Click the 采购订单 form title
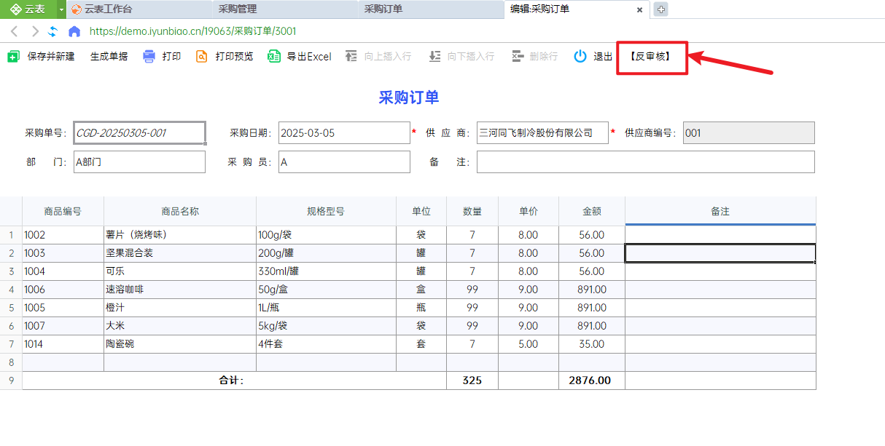 point(408,98)
